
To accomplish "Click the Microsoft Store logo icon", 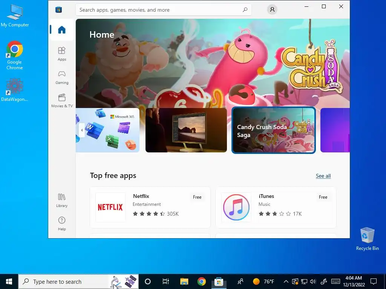I will (58, 9).
